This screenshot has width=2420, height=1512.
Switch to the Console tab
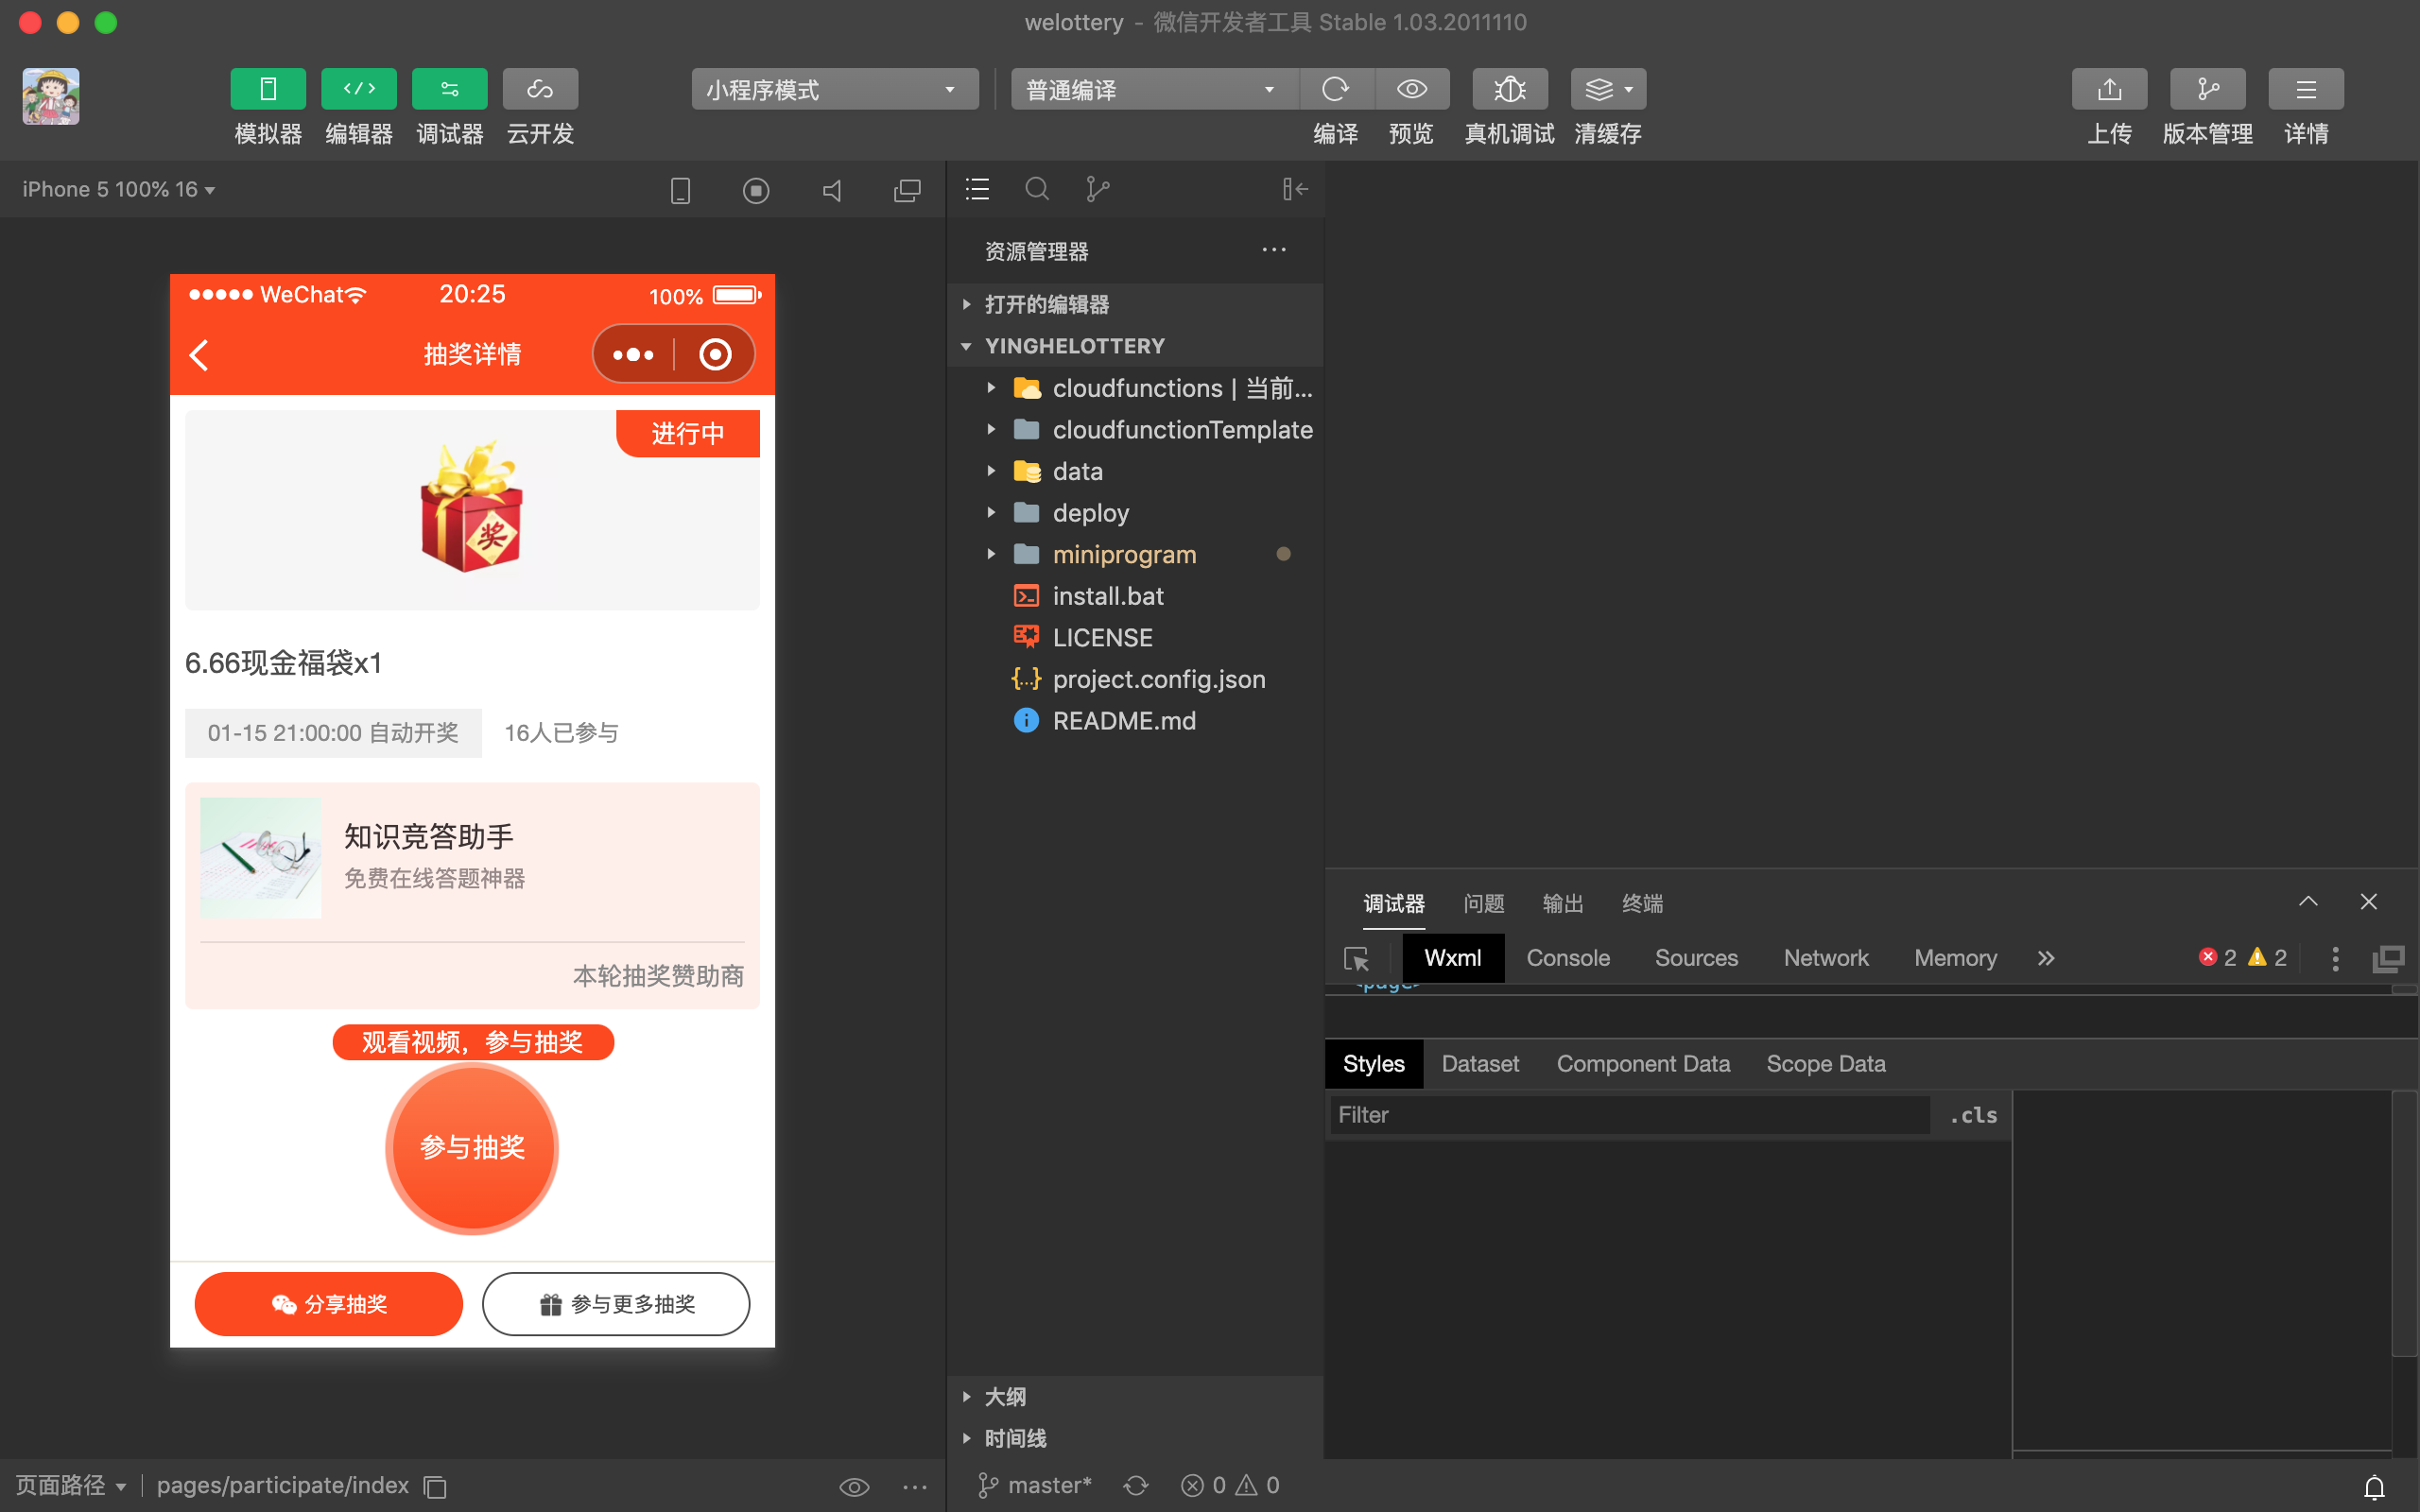click(x=1567, y=958)
